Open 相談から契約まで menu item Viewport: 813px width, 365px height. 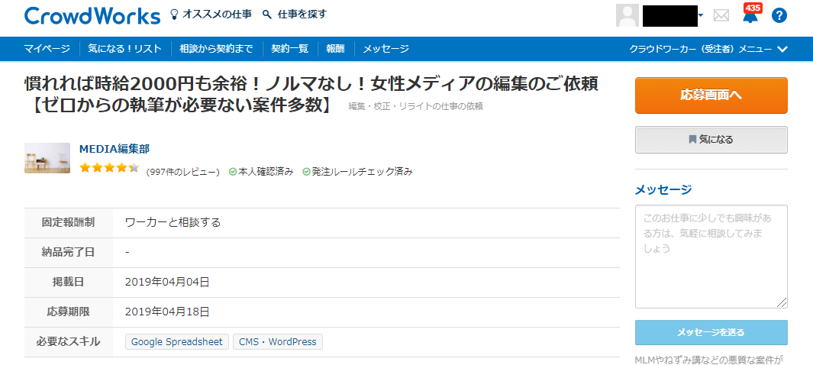tap(216, 50)
